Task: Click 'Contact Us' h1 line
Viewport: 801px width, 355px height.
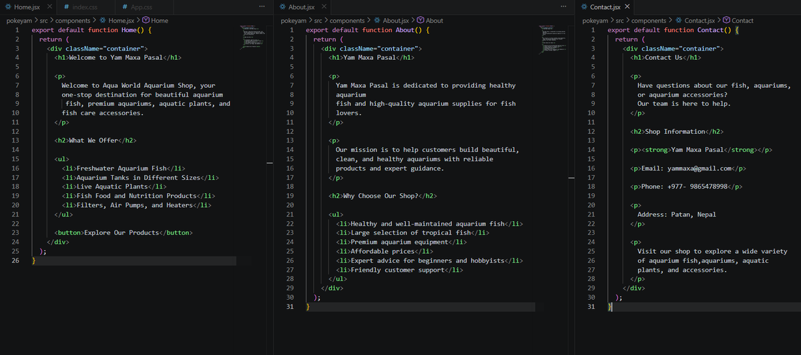Action: click(x=666, y=58)
